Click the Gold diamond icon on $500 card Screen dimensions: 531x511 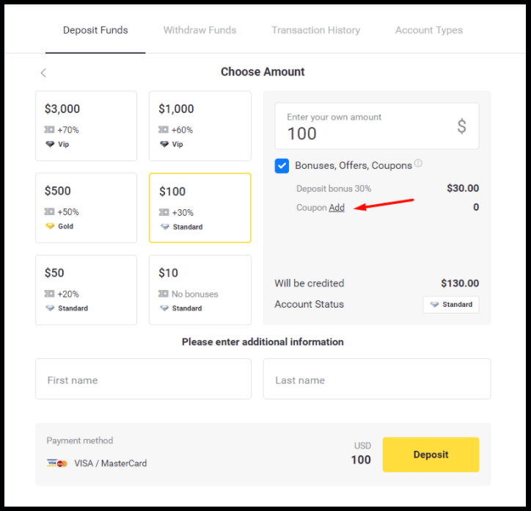pos(49,227)
